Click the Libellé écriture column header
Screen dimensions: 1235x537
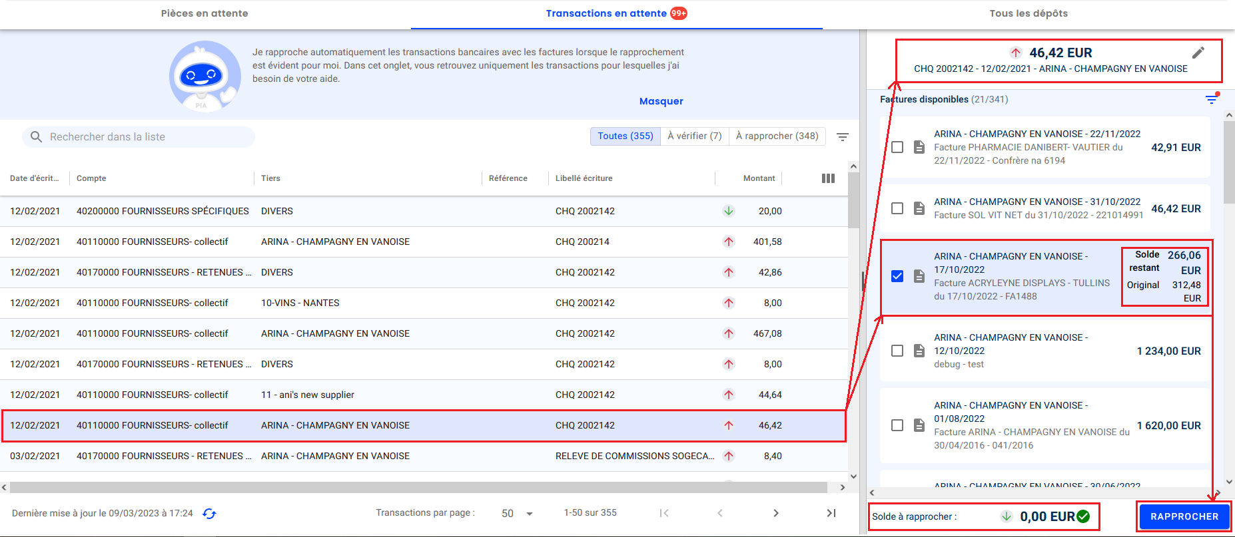coord(584,178)
